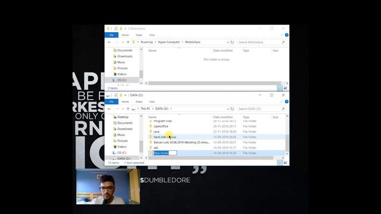Viewport: 381px width, 214px height.
Task: Open recent locations dropdown in DATA (D:) window
Action: click(123, 109)
